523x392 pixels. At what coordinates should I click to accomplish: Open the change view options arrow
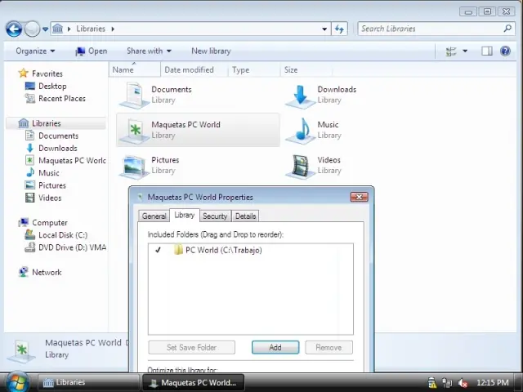click(x=465, y=51)
